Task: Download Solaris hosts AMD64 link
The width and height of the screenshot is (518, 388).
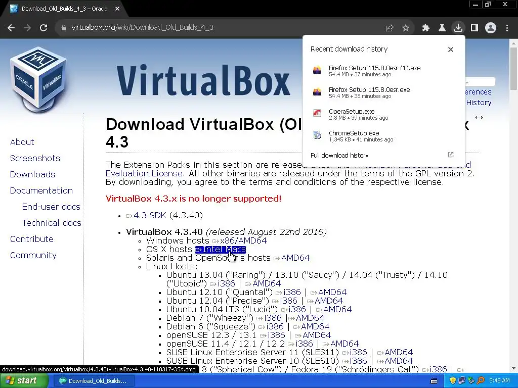Action: pos(292,258)
